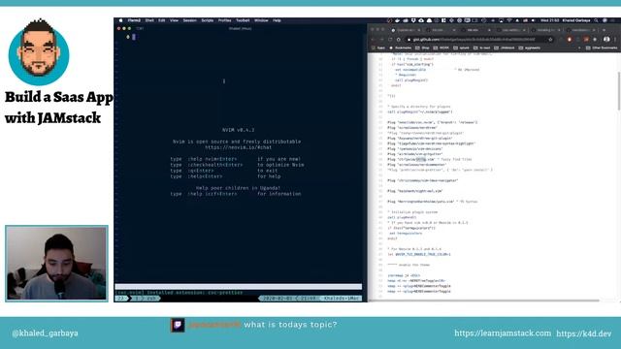
Task: Click the Wed 21:53 clock
Action: click(549, 20)
